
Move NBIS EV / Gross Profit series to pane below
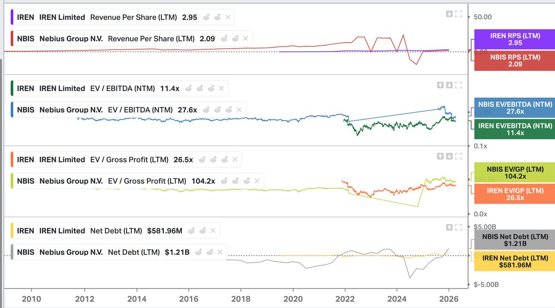click(247, 181)
